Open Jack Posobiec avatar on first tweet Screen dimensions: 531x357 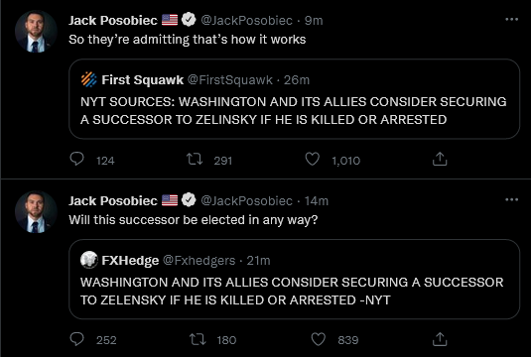(x=36, y=32)
